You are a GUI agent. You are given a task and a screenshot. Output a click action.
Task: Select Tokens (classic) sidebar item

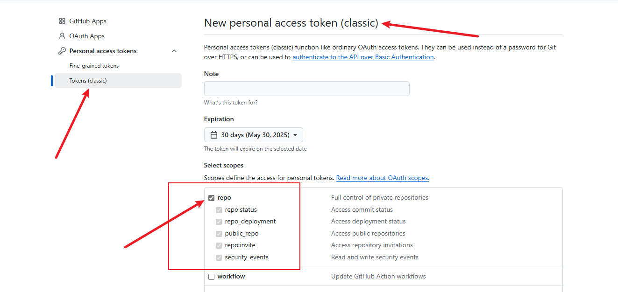coord(118,81)
